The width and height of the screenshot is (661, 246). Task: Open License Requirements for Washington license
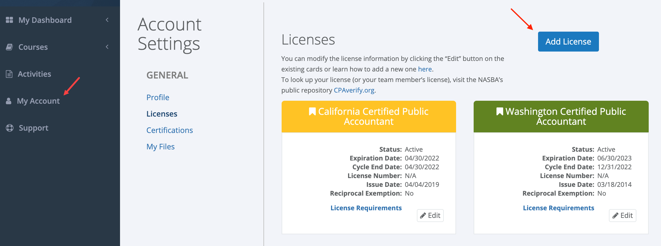[x=559, y=208]
